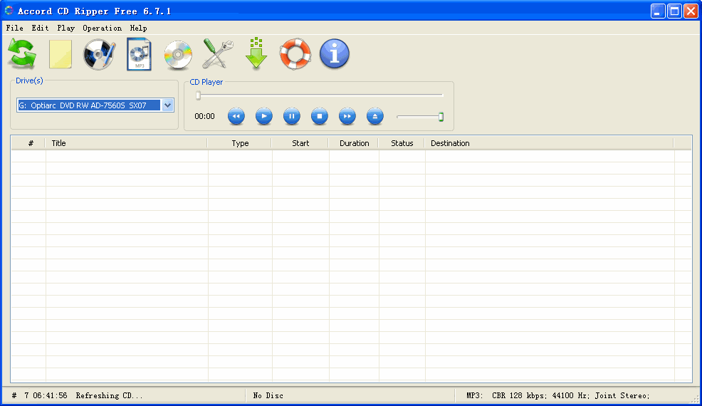Minimize the Accord CD Ripper window
This screenshot has width=702, height=406.
(x=658, y=11)
